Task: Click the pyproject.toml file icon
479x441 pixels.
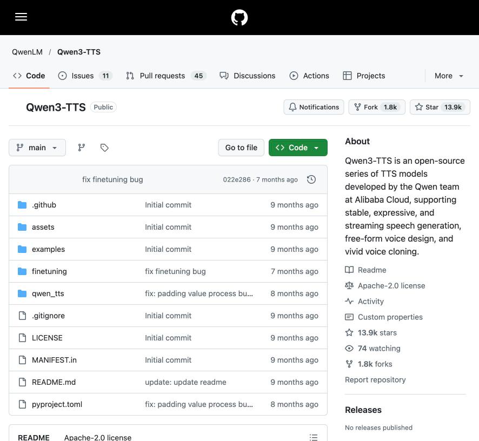Action: [x=22, y=404]
